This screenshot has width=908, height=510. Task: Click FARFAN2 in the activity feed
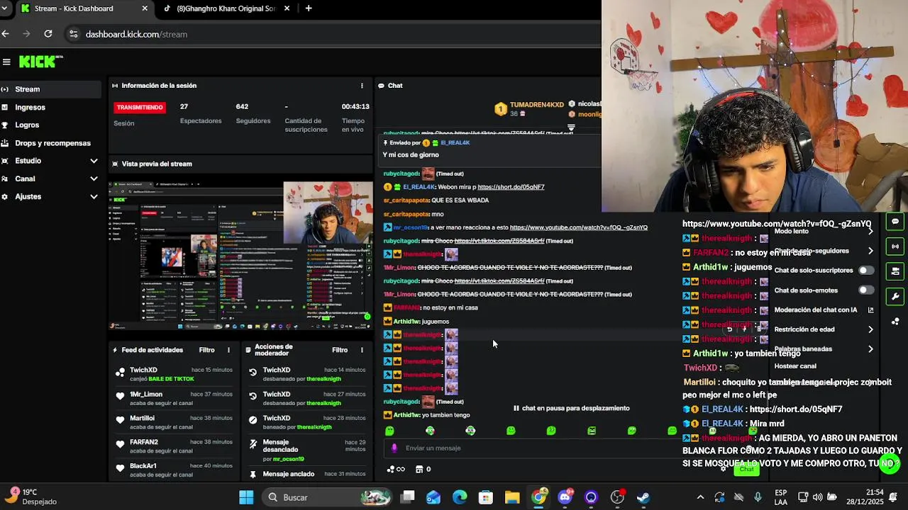point(144,442)
